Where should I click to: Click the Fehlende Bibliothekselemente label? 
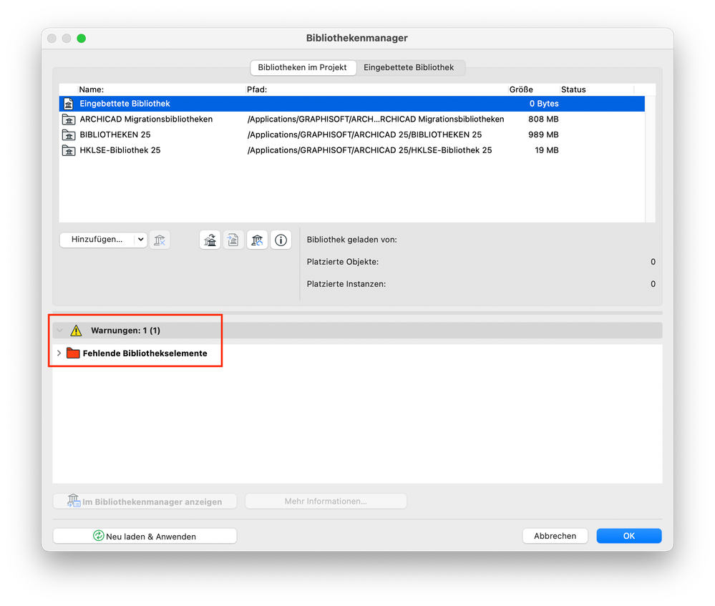tap(145, 353)
